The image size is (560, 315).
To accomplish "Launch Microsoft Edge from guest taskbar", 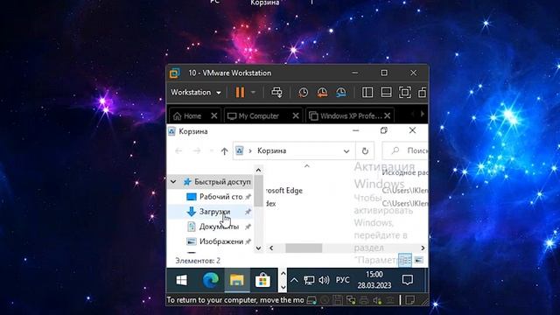I will coord(211,280).
